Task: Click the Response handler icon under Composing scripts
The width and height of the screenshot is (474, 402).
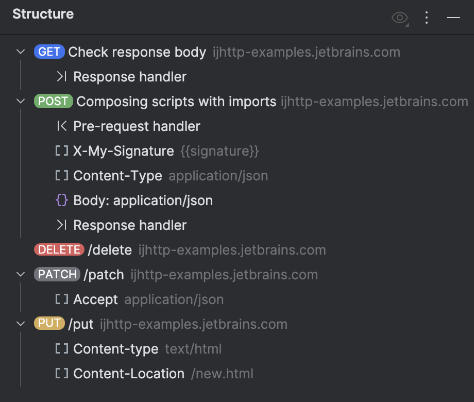Action: (x=62, y=225)
